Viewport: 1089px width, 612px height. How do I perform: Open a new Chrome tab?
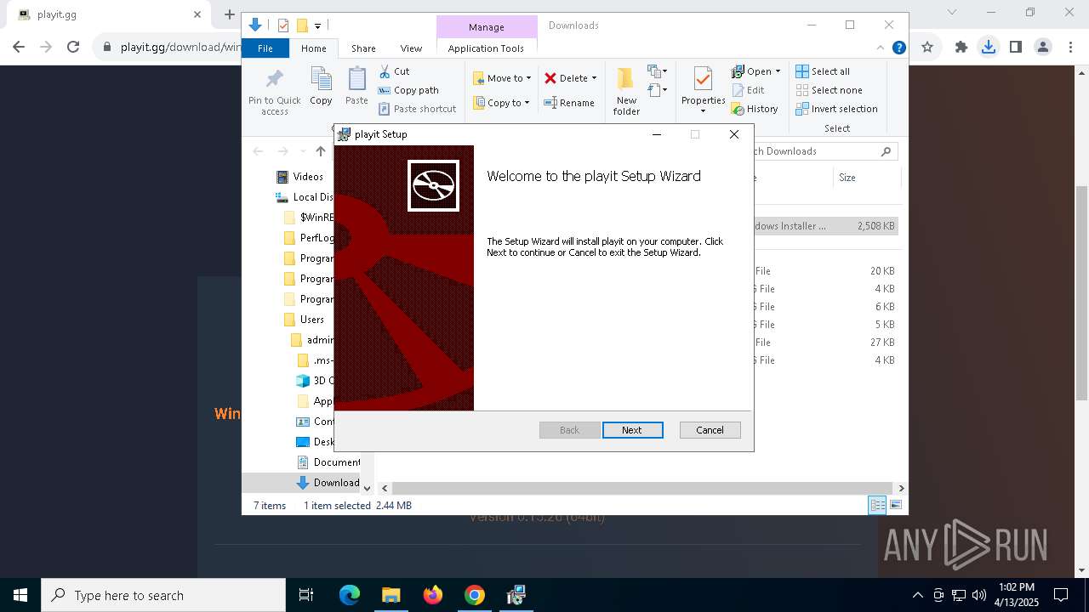(x=229, y=14)
